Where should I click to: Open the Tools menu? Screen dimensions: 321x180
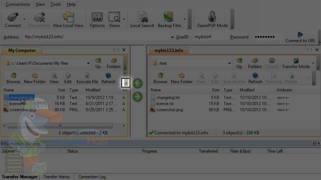tap(56, 4)
